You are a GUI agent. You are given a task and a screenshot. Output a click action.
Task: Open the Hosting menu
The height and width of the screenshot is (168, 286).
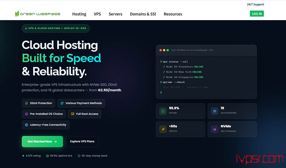pyautogui.click(x=79, y=14)
